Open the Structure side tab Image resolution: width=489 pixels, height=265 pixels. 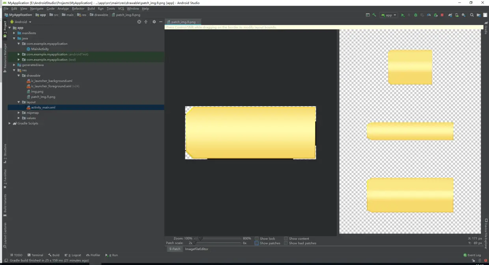click(x=5, y=153)
